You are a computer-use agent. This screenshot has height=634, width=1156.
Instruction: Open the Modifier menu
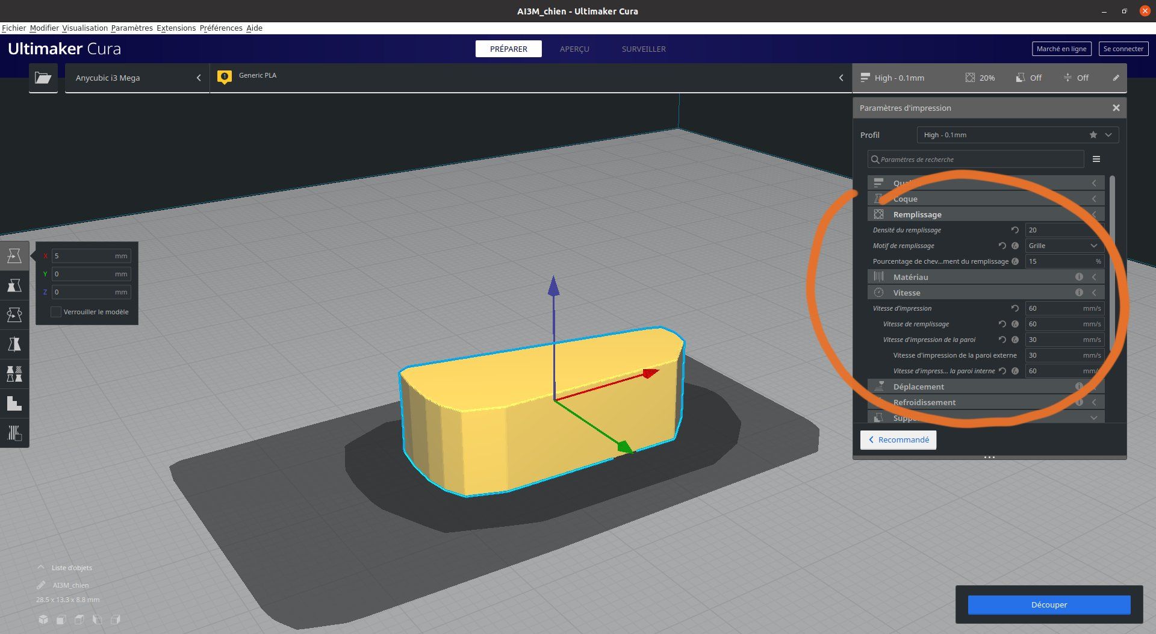tap(44, 28)
